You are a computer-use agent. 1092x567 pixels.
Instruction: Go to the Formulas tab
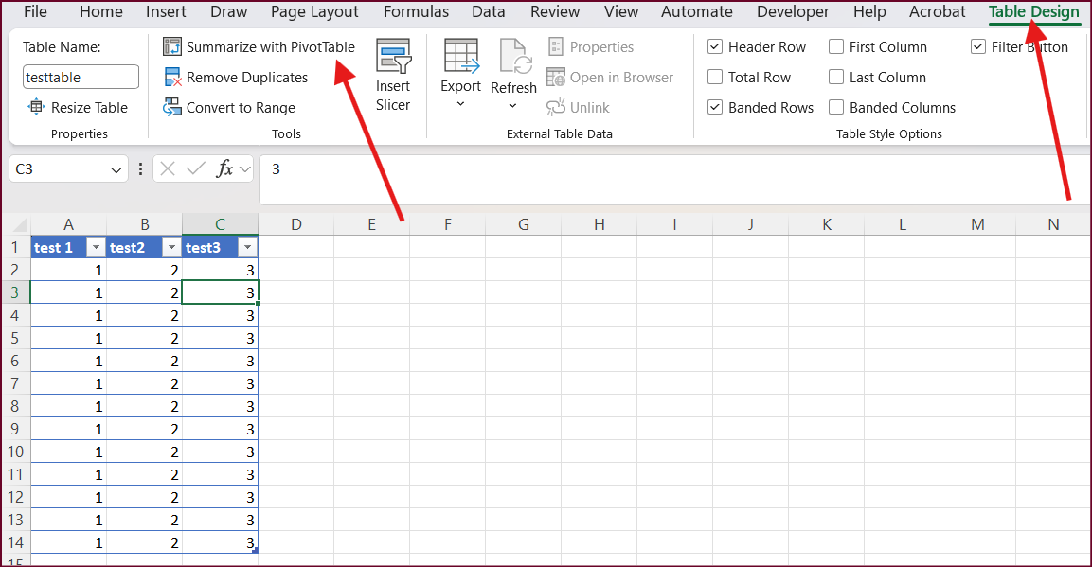417,11
